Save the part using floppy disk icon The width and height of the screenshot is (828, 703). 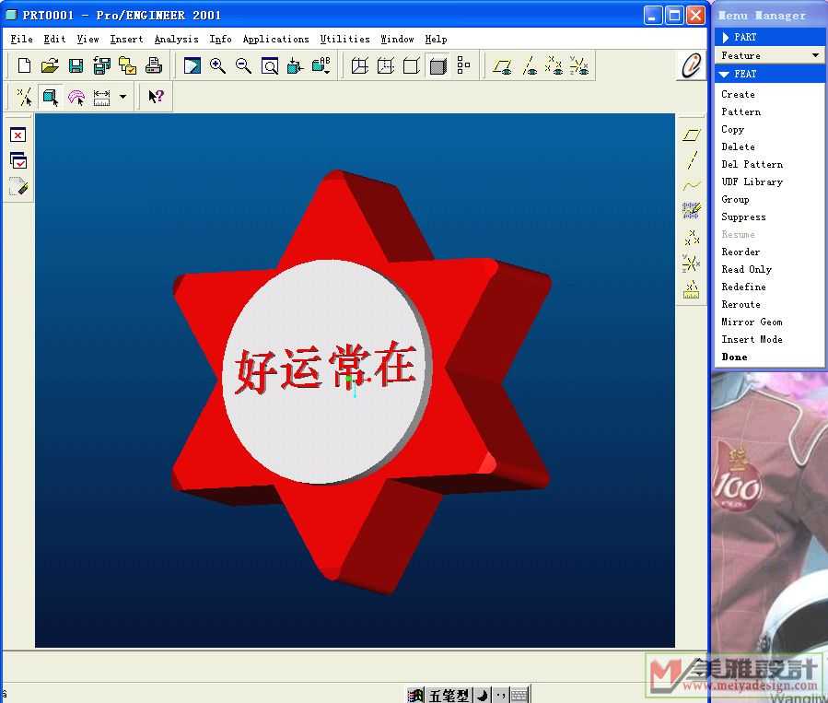[x=76, y=66]
